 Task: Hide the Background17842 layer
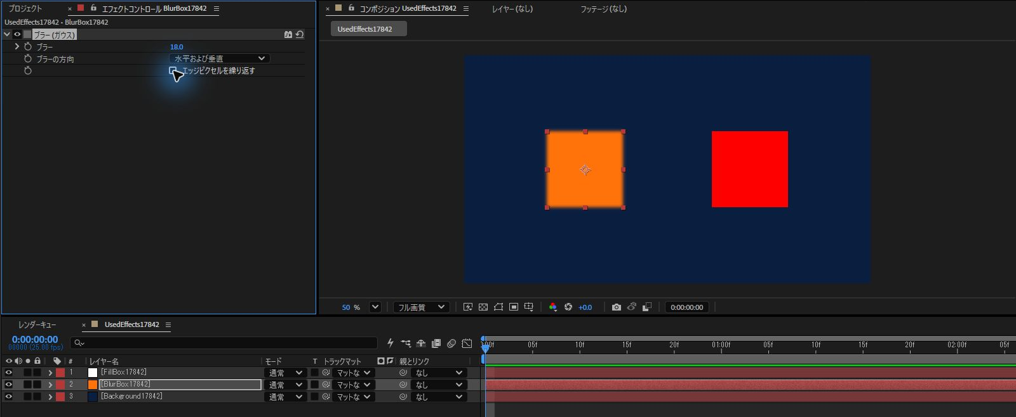(x=8, y=397)
